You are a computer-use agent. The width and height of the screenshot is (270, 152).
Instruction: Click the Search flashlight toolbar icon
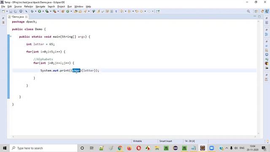85,11
